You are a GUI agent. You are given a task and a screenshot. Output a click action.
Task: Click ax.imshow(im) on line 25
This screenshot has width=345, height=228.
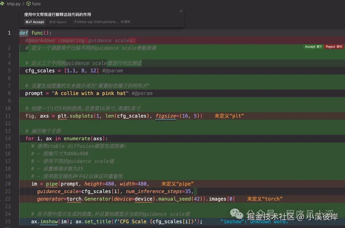[50, 221]
